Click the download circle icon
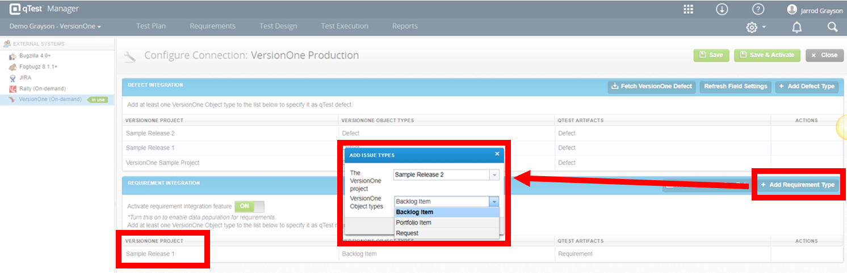This screenshot has width=847, height=273. point(722,9)
